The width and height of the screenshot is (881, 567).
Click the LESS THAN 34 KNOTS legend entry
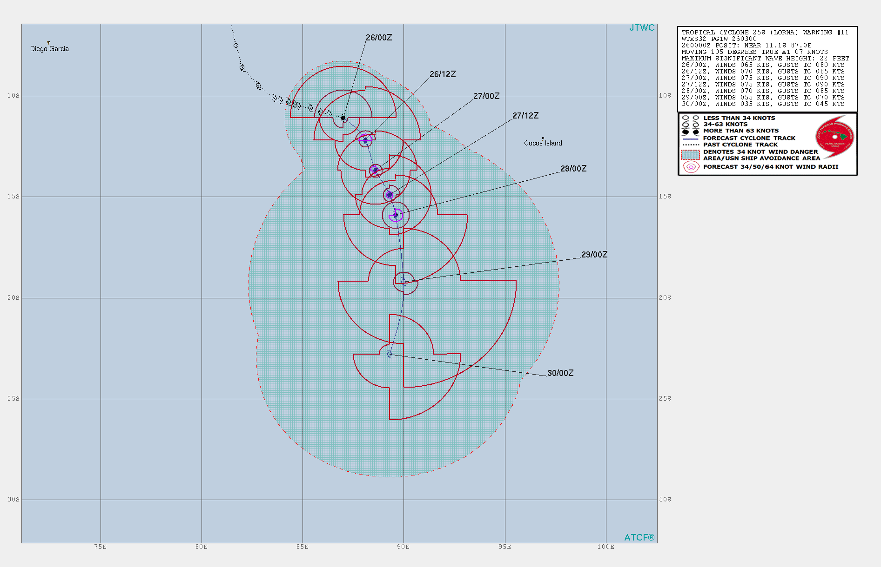(x=739, y=118)
